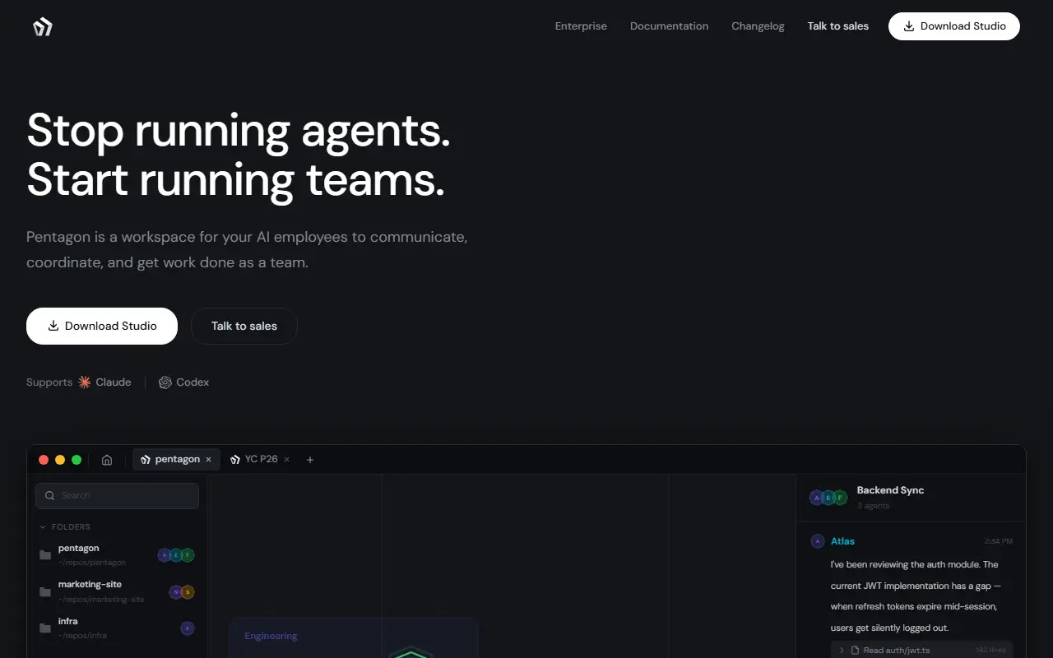This screenshot has width=1053, height=658.
Task: Click the ~/repos/pentagon path text
Action: pos(92,563)
